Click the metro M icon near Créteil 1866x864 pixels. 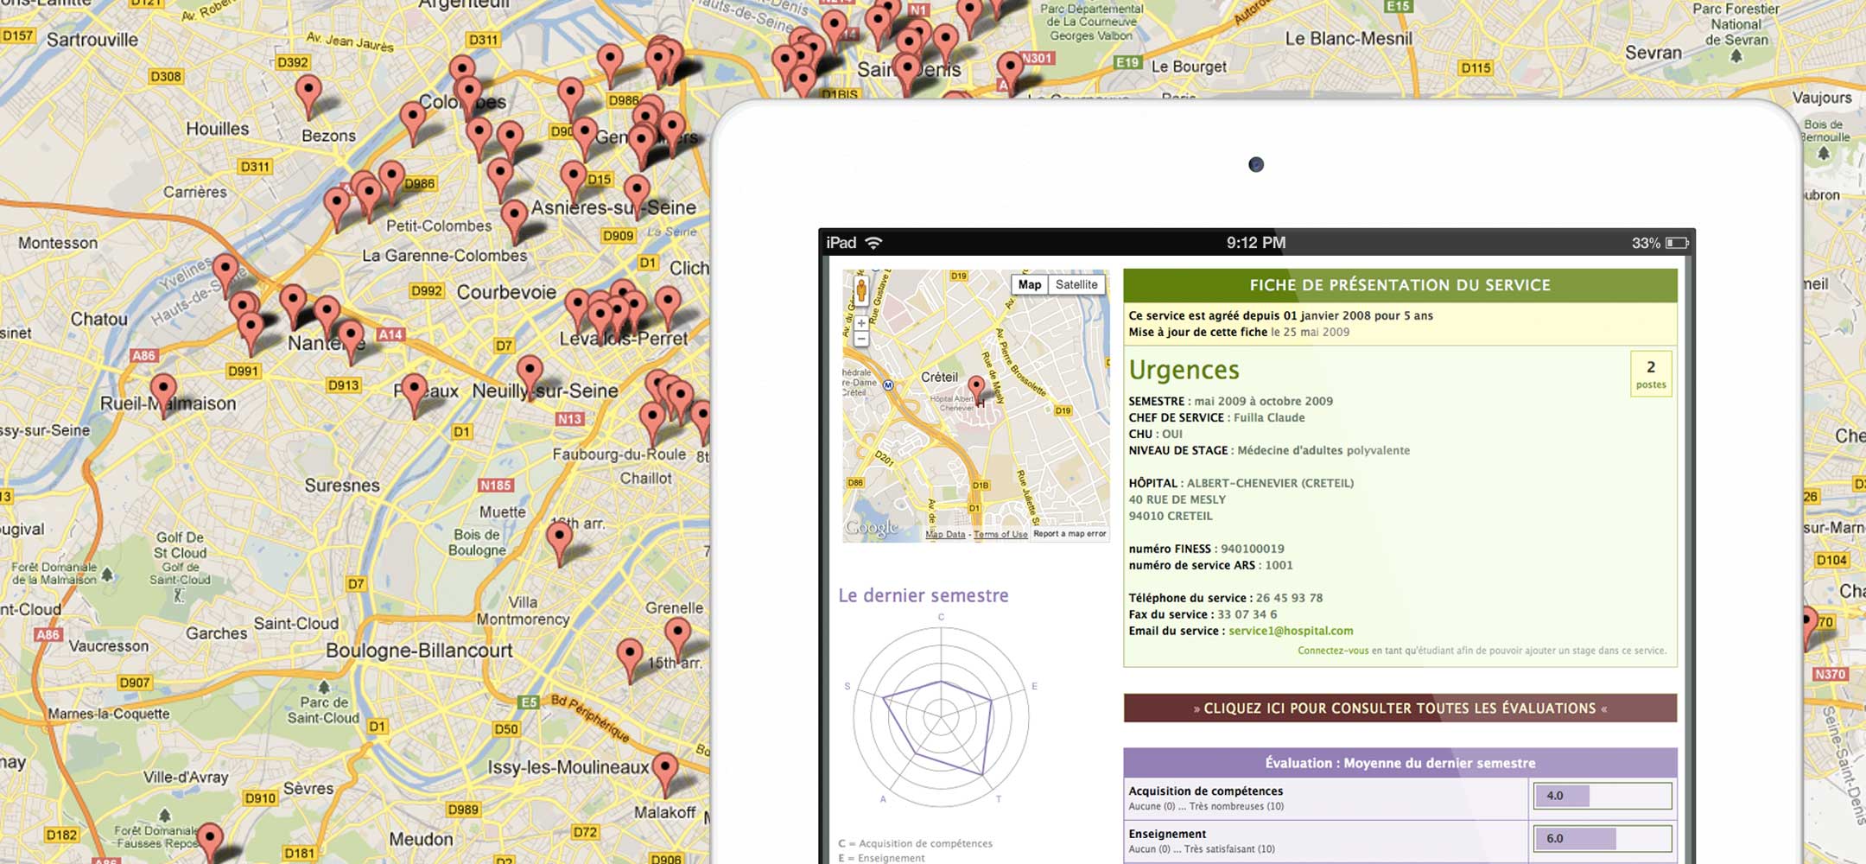888,385
